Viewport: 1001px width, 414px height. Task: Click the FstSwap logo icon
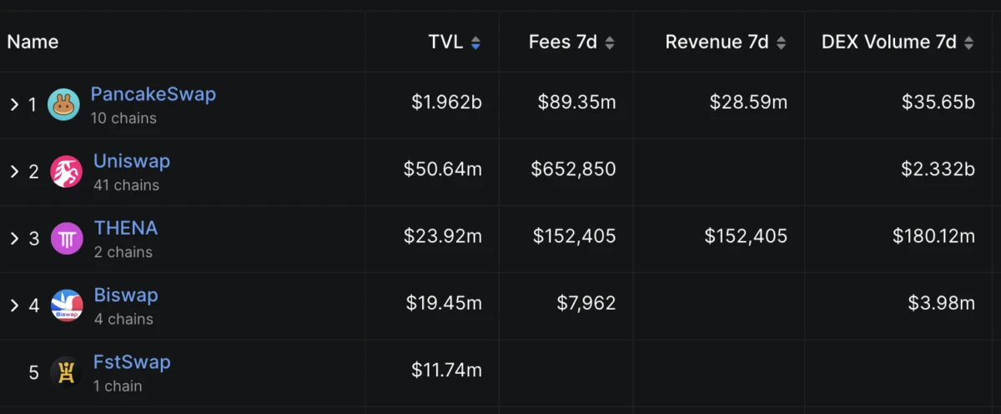(x=66, y=372)
